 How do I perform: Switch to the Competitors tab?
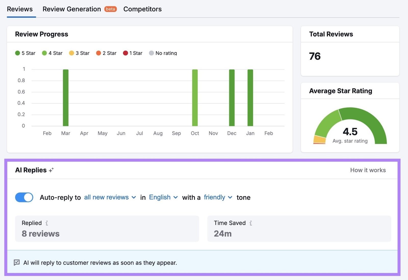142,9
